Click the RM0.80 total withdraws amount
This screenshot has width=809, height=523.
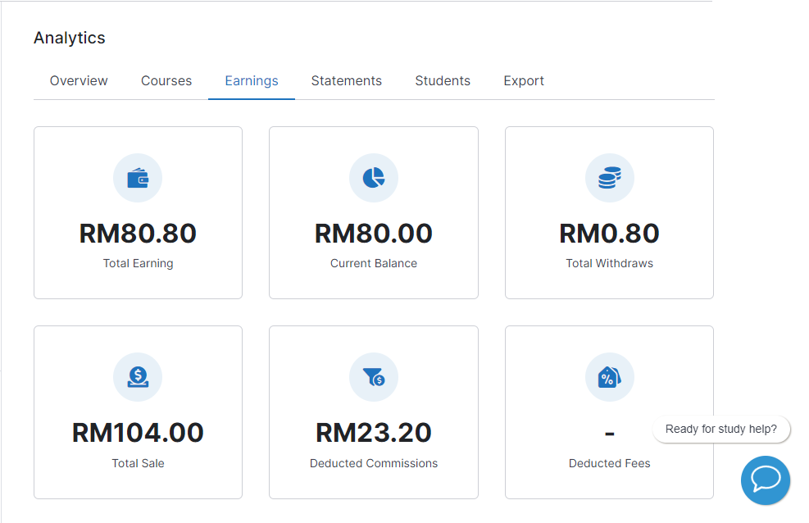pos(609,234)
